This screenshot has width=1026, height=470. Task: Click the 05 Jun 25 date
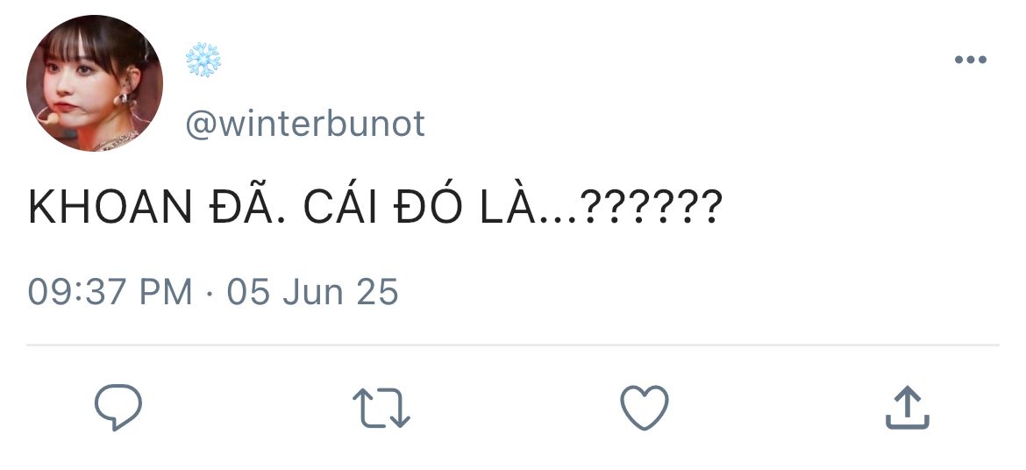coord(313,291)
